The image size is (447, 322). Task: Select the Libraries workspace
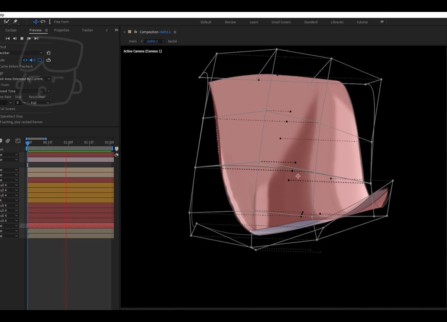pos(337,22)
